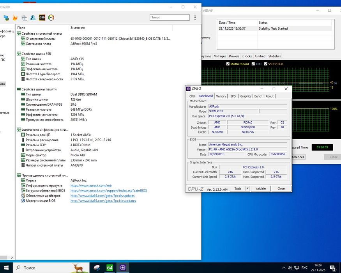
Task: Open the Unified tab in stability test
Action: coord(260,56)
